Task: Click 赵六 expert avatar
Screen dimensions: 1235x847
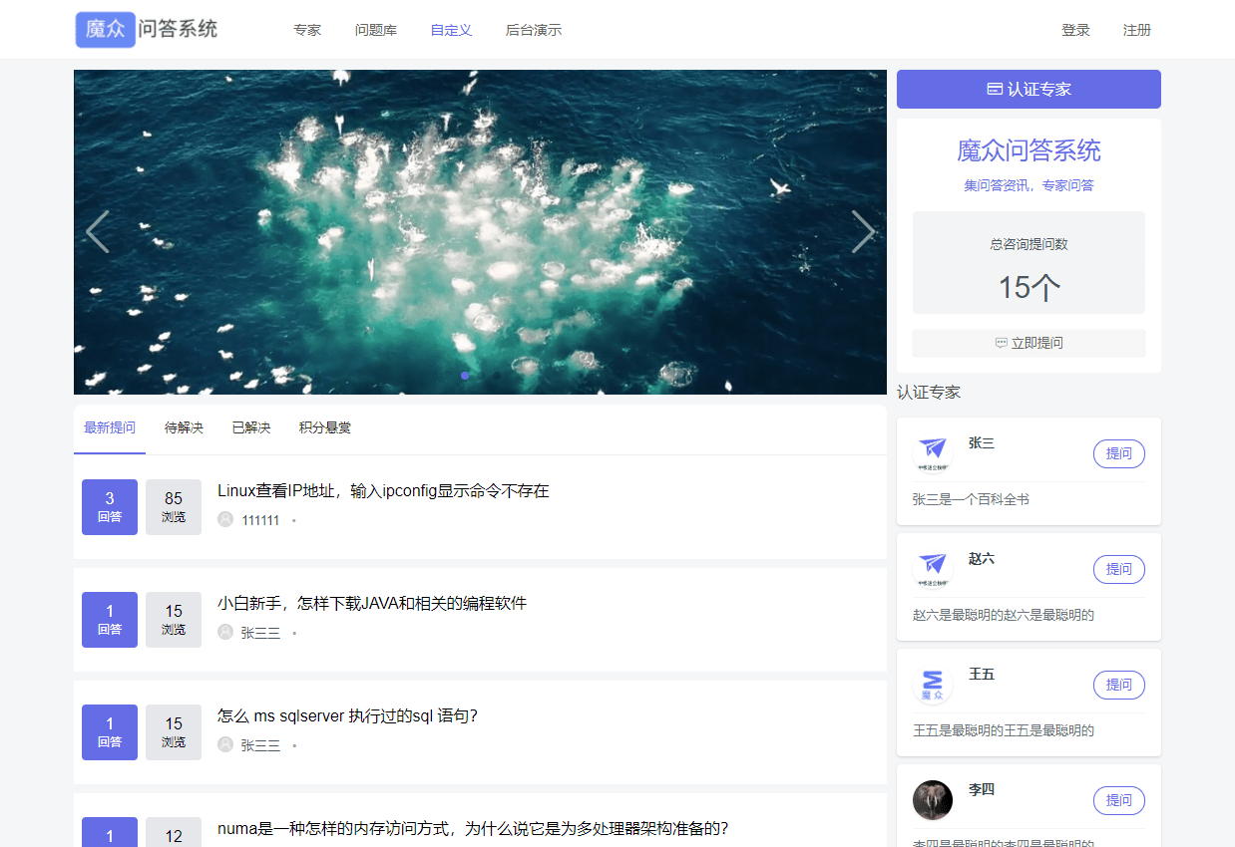Action: pos(933,570)
